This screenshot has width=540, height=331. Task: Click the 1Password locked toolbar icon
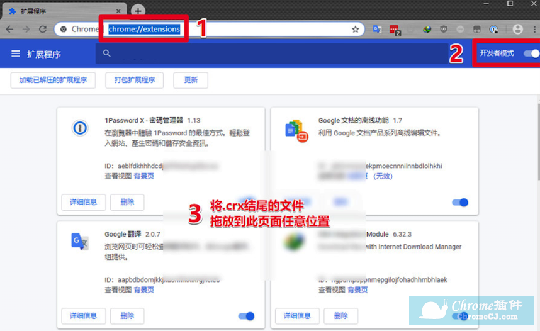pos(493,30)
